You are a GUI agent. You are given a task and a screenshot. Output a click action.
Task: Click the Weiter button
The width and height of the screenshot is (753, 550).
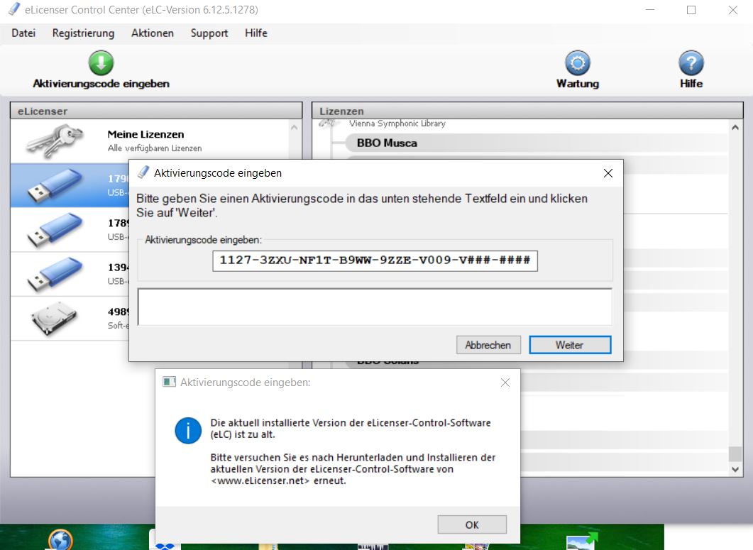click(570, 345)
